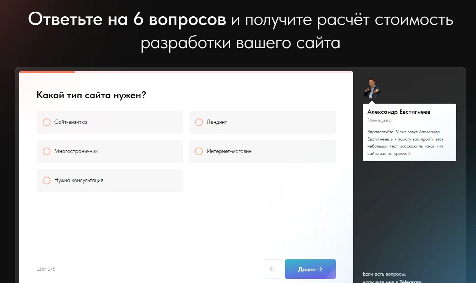Click the Далее next button
476x283 pixels.
(310, 269)
